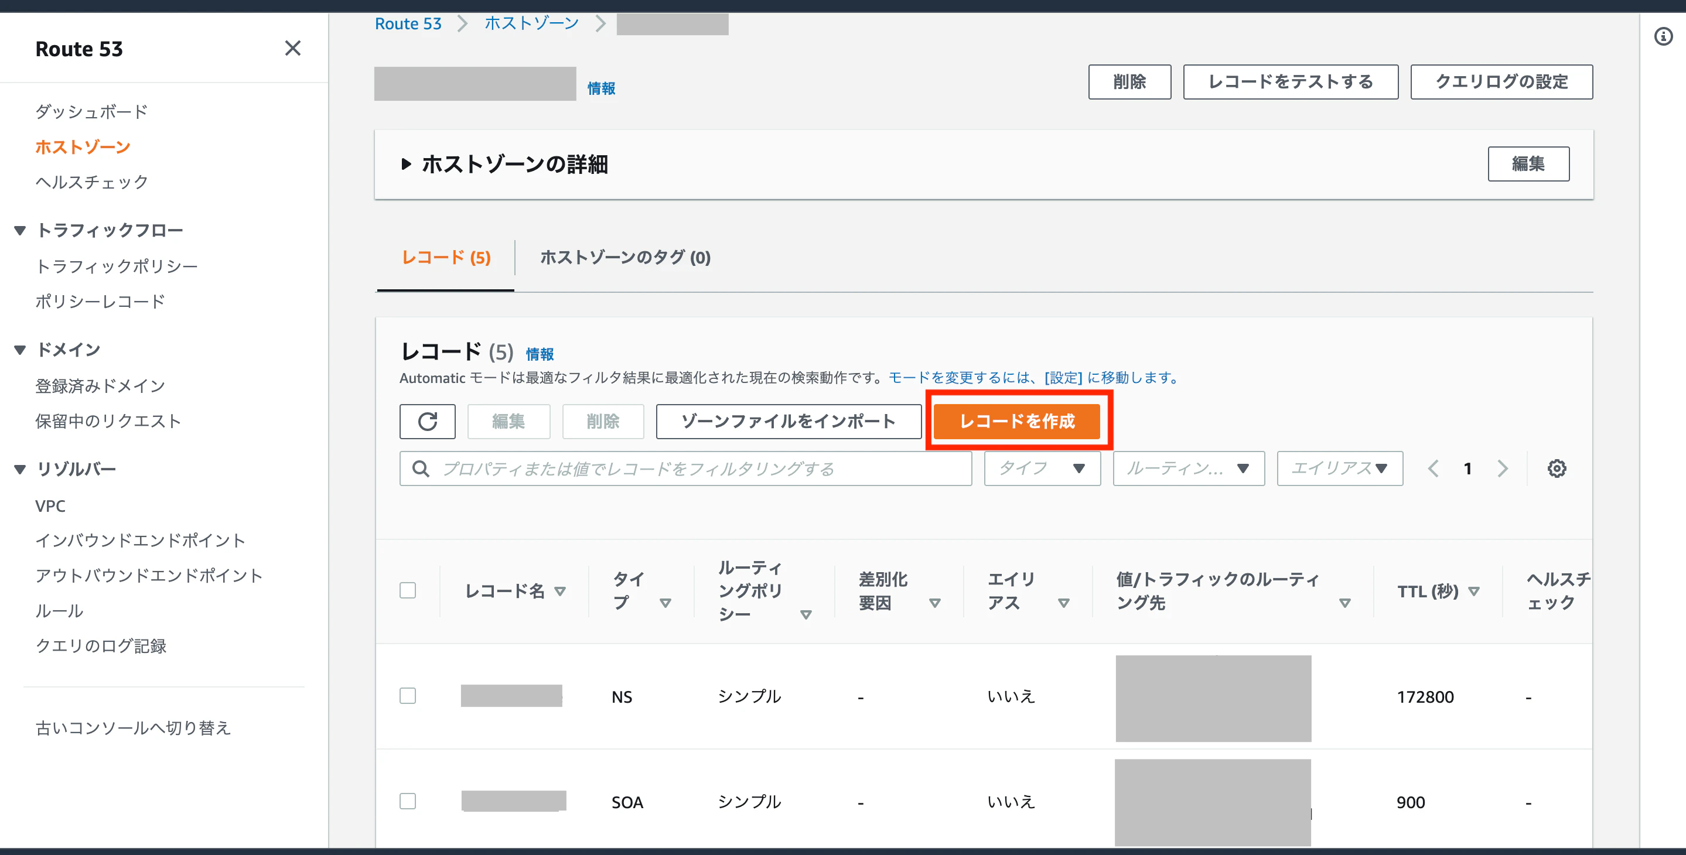Open ヘルスチェック from the sidebar
This screenshot has height=855, width=1686.
coord(91,182)
